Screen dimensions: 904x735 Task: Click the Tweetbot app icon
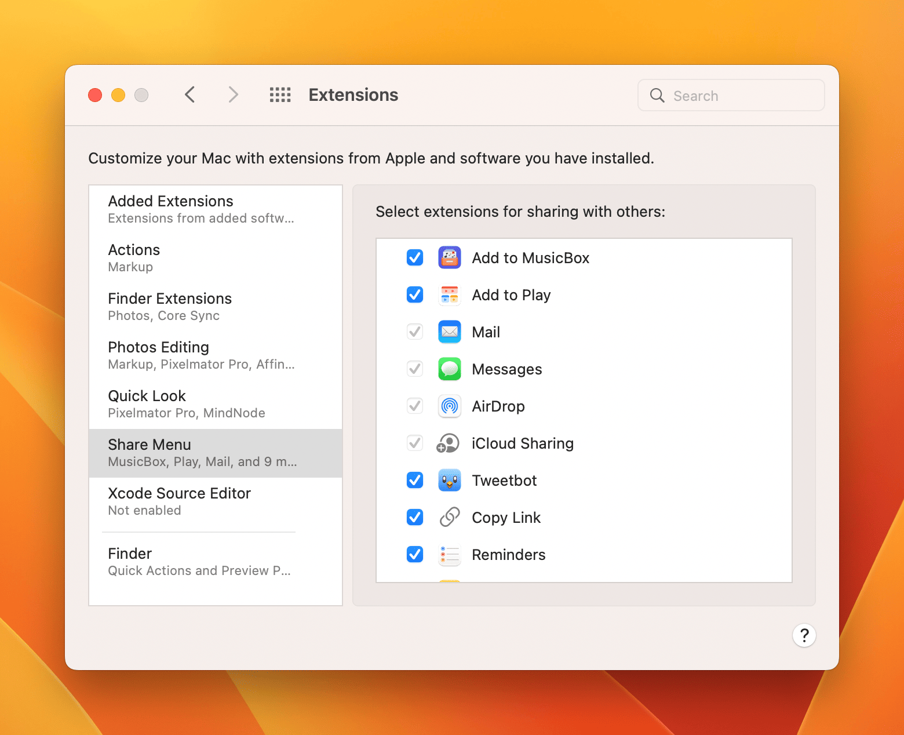tap(450, 480)
